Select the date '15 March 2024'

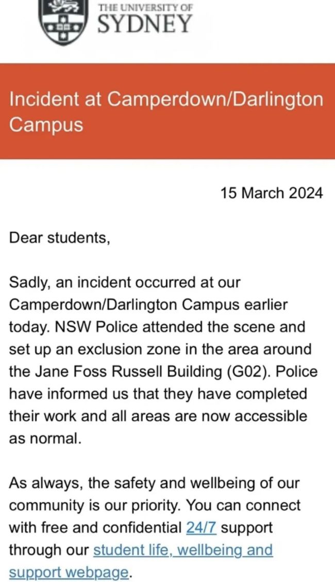(272, 193)
